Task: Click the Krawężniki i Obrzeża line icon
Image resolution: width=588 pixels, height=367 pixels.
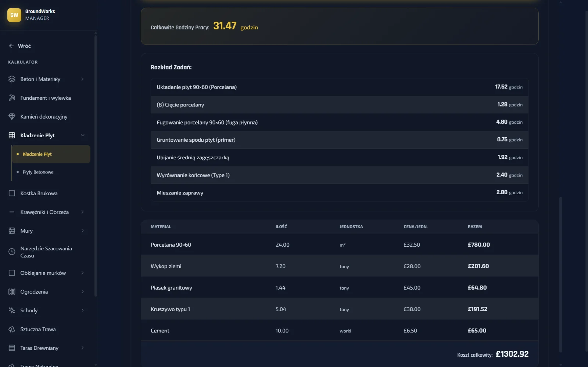Action: point(12,212)
